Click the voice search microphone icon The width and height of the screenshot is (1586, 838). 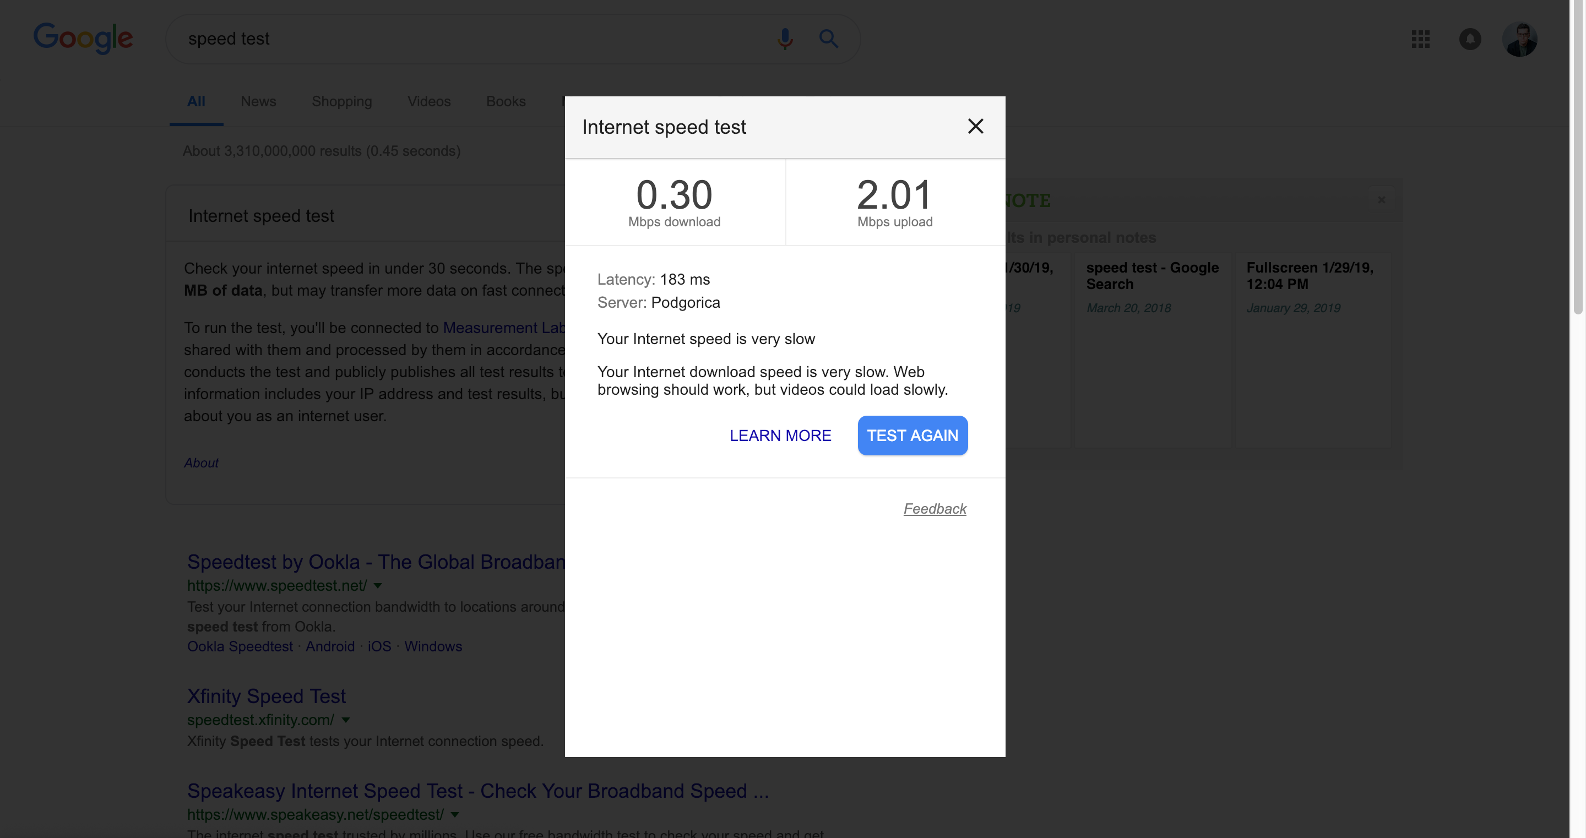pyautogui.click(x=785, y=39)
